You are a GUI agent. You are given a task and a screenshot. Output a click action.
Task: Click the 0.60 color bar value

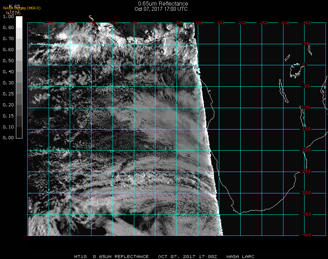tap(8, 50)
